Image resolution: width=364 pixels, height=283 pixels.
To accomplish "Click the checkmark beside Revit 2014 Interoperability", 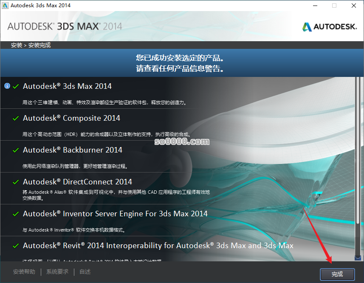I will [16, 246].
